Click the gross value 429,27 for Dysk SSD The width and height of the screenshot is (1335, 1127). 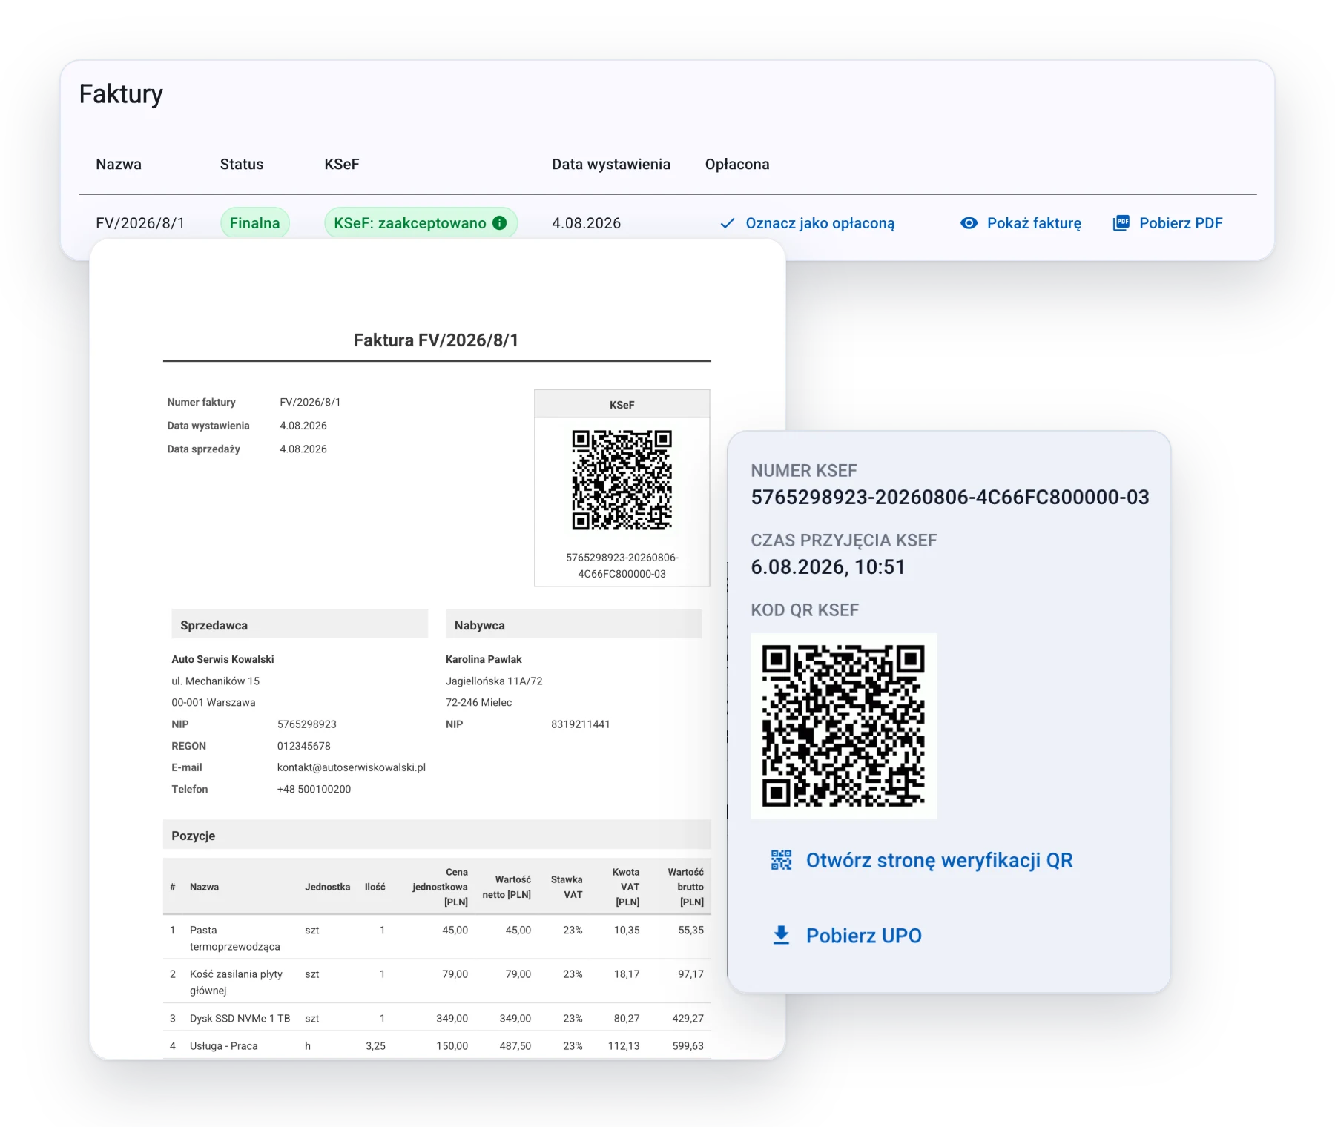688,1019
